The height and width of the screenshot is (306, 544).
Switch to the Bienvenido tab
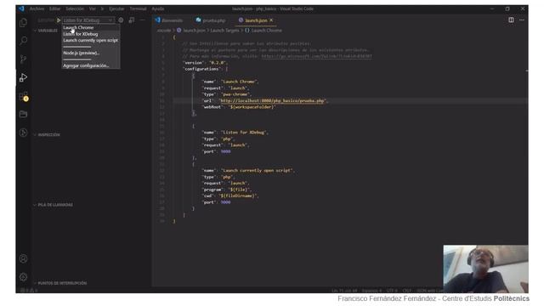(x=169, y=20)
